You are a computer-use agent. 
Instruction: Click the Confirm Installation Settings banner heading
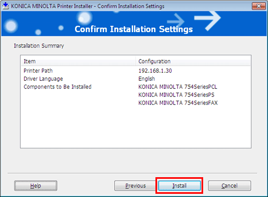[x=133, y=29]
